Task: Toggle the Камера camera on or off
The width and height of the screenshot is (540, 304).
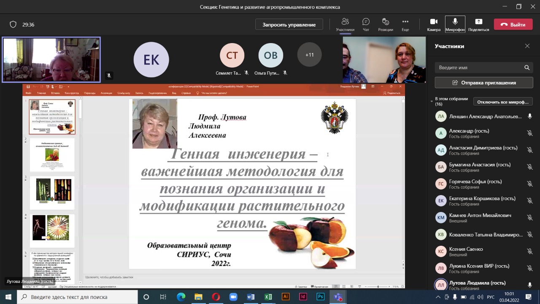Action: pyautogui.click(x=434, y=24)
